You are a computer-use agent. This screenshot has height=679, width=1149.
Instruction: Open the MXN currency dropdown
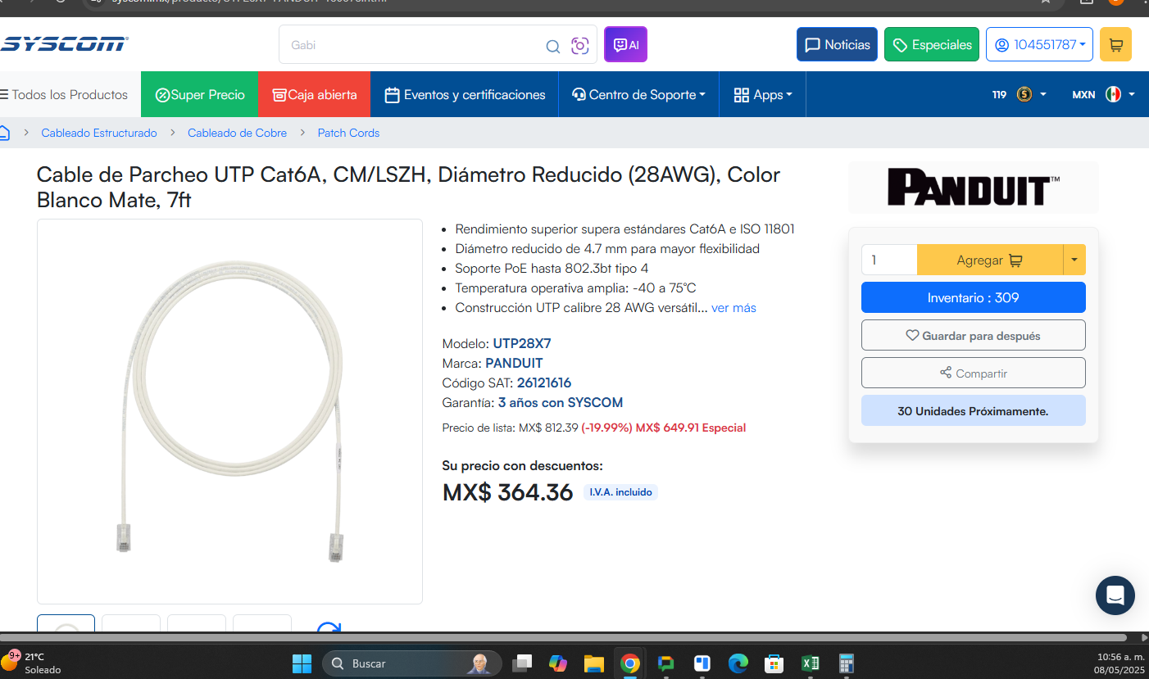click(1103, 95)
